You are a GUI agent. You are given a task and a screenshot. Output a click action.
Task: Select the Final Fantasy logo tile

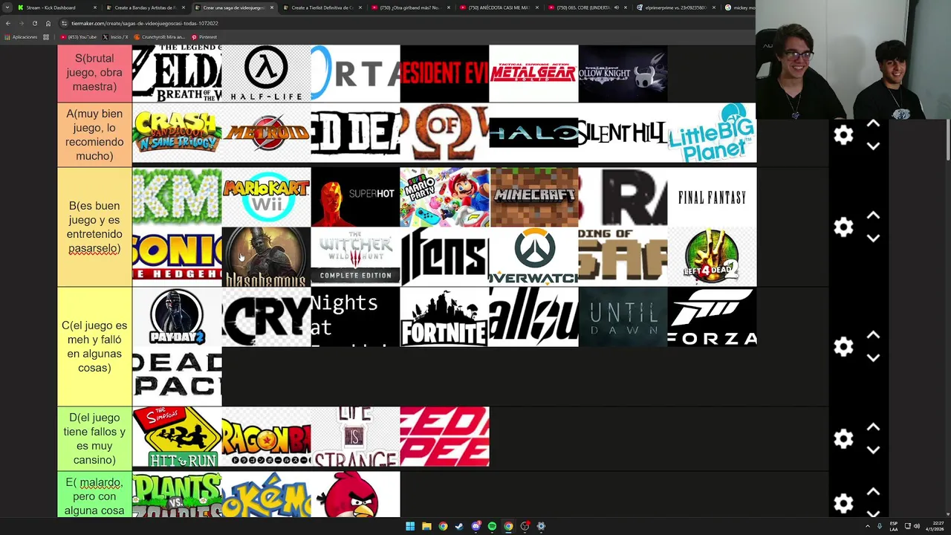click(712, 197)
